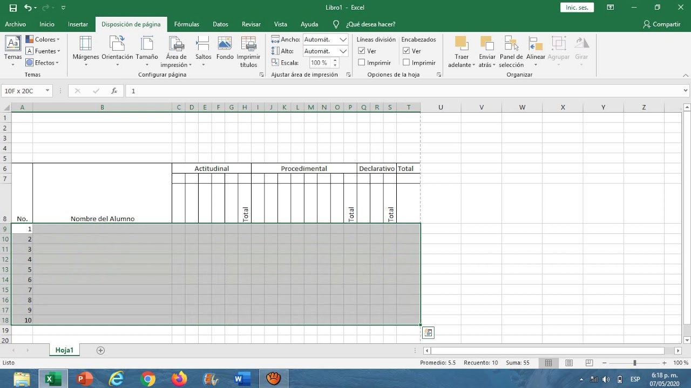Screen dimensions: 691x388
Task: Click the Compartir share button
Action: tap(662, 24)
